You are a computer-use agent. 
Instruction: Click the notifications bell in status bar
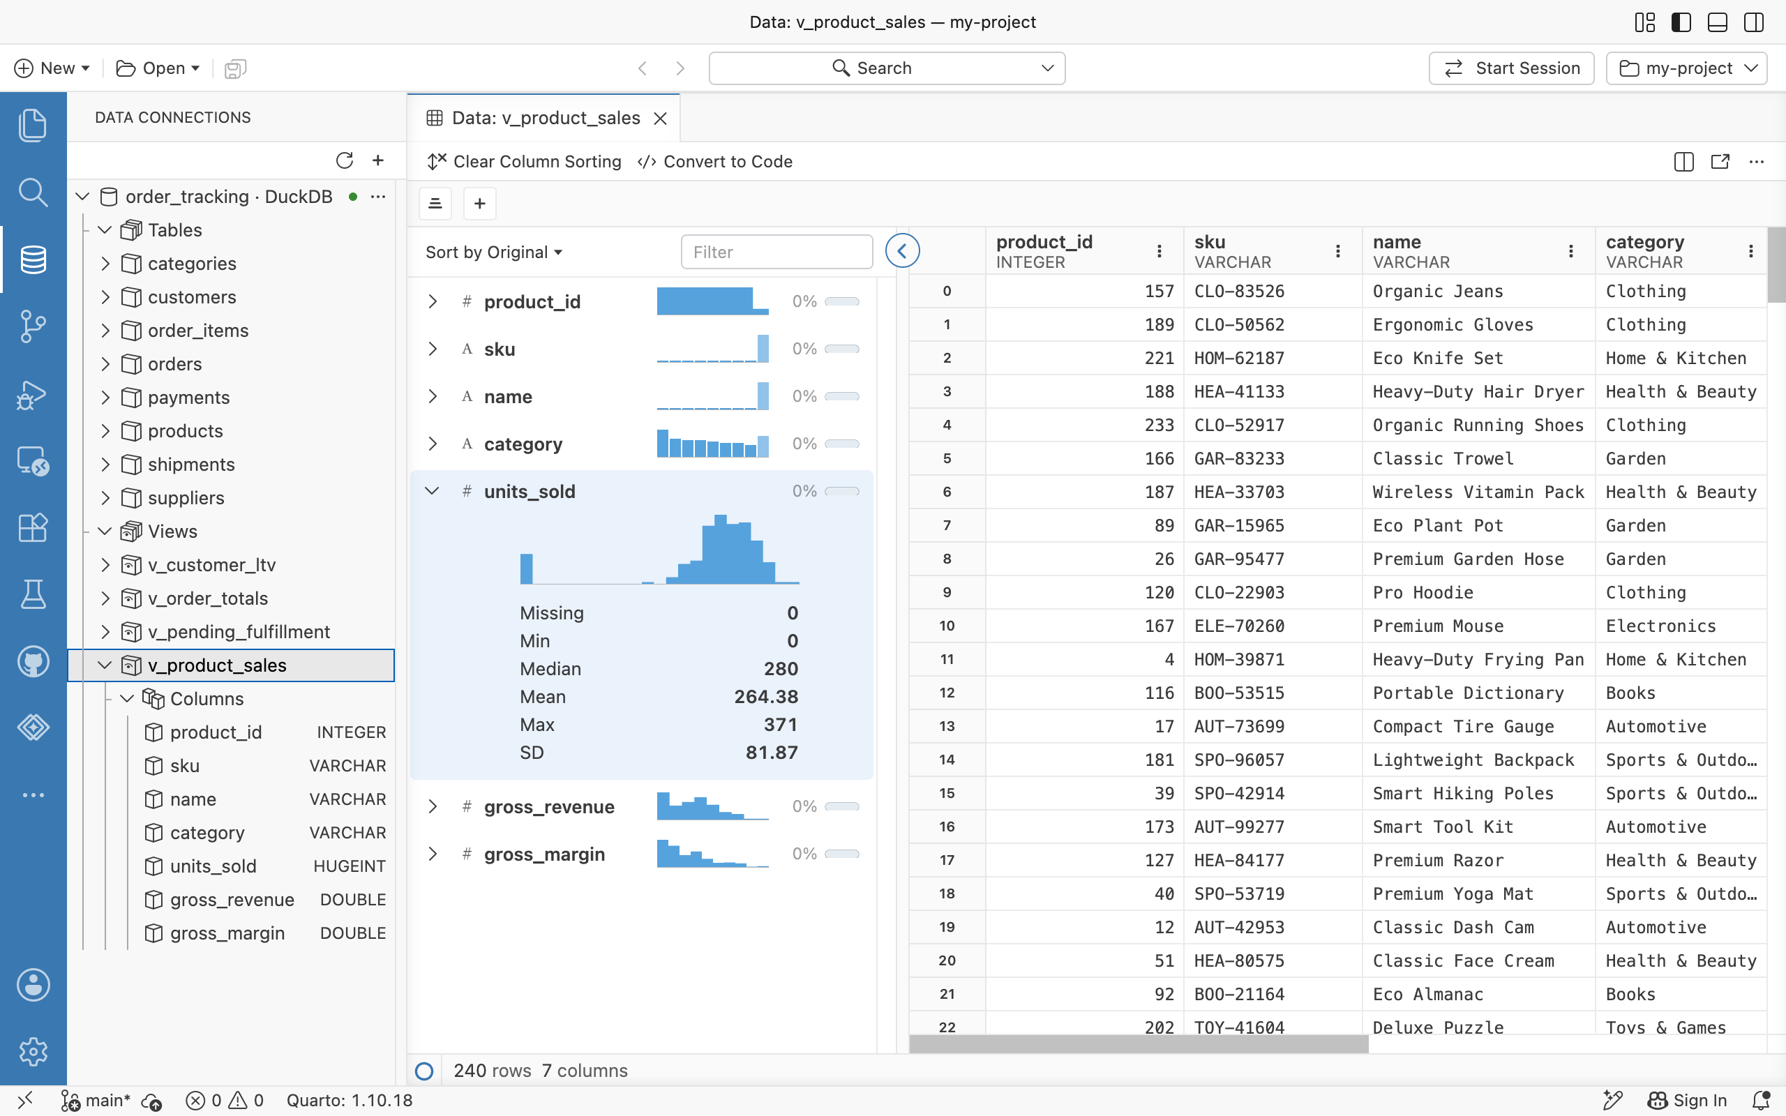click(x=1761, y=1101)
